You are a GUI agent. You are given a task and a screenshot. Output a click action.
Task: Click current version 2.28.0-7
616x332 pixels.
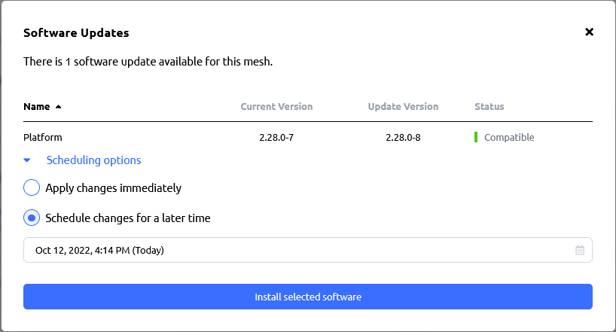tap(276, 137)
